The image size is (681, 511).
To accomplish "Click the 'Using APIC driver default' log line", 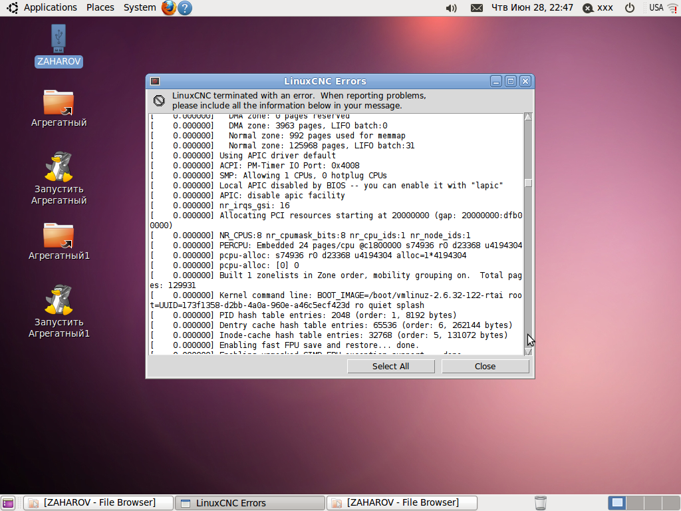I will [x=243, y=156].
